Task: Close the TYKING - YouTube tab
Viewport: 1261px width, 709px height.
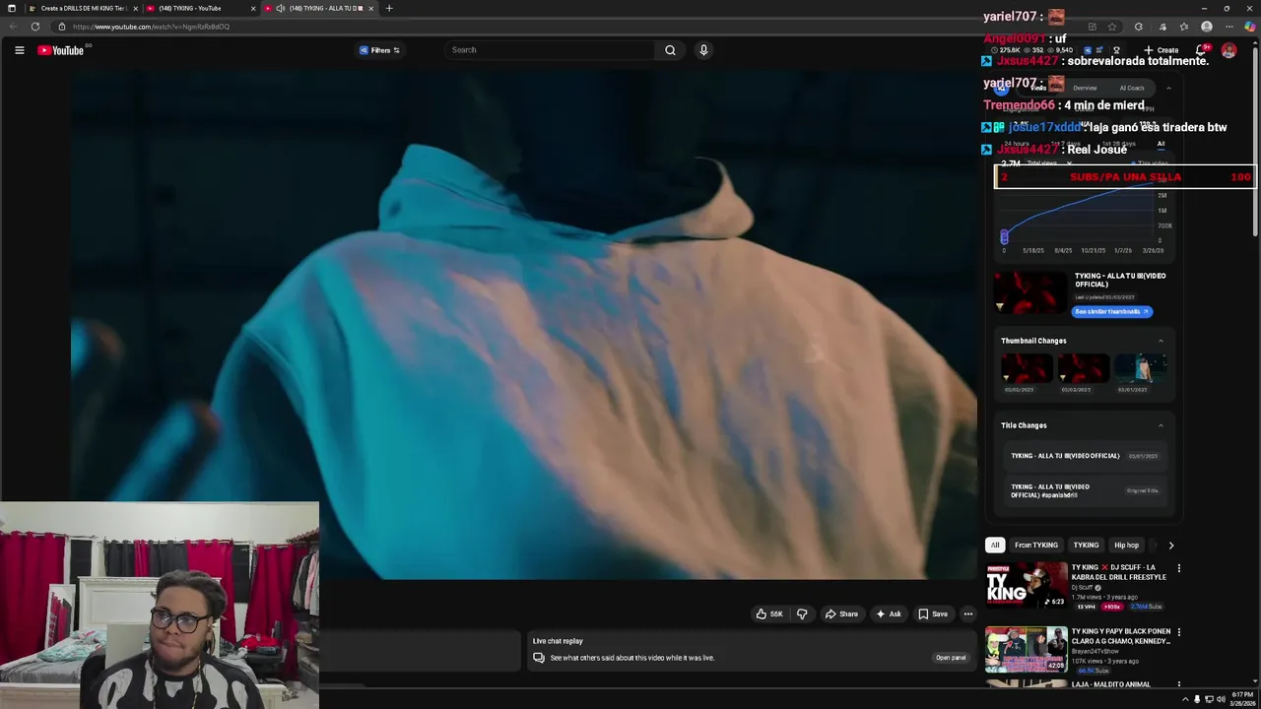Action: [253, 8]
